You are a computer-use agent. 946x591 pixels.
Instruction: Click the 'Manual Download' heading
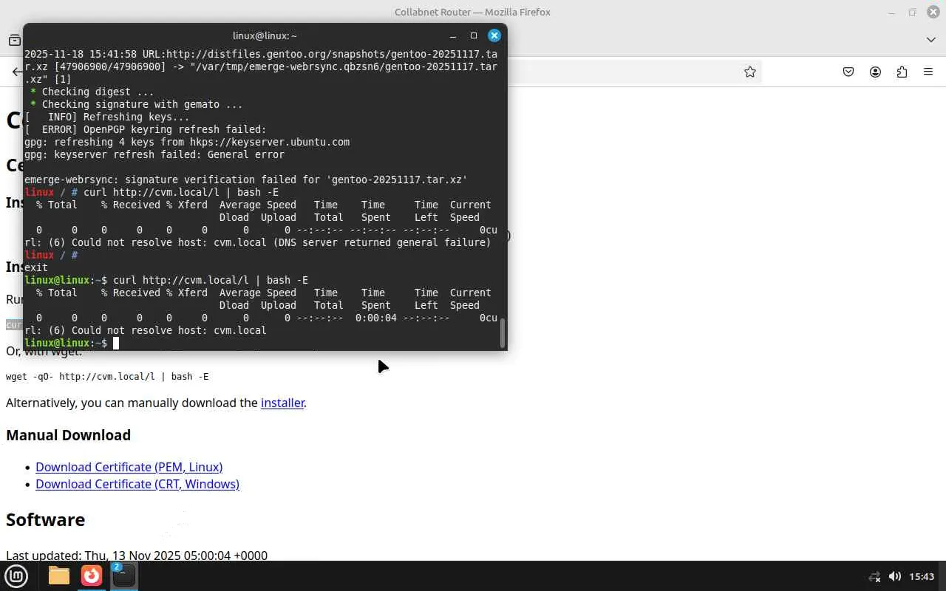coord(68,435)
